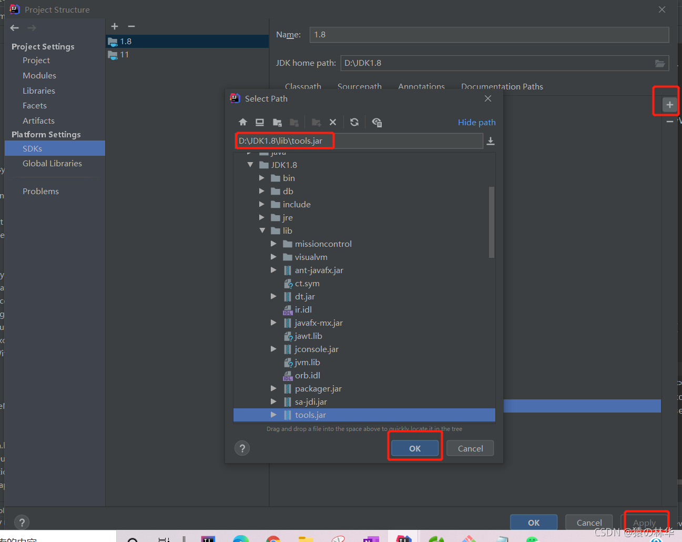682x542 pixels.
Task: Click the Apply button in Project Structure
Action: (645, 523)
